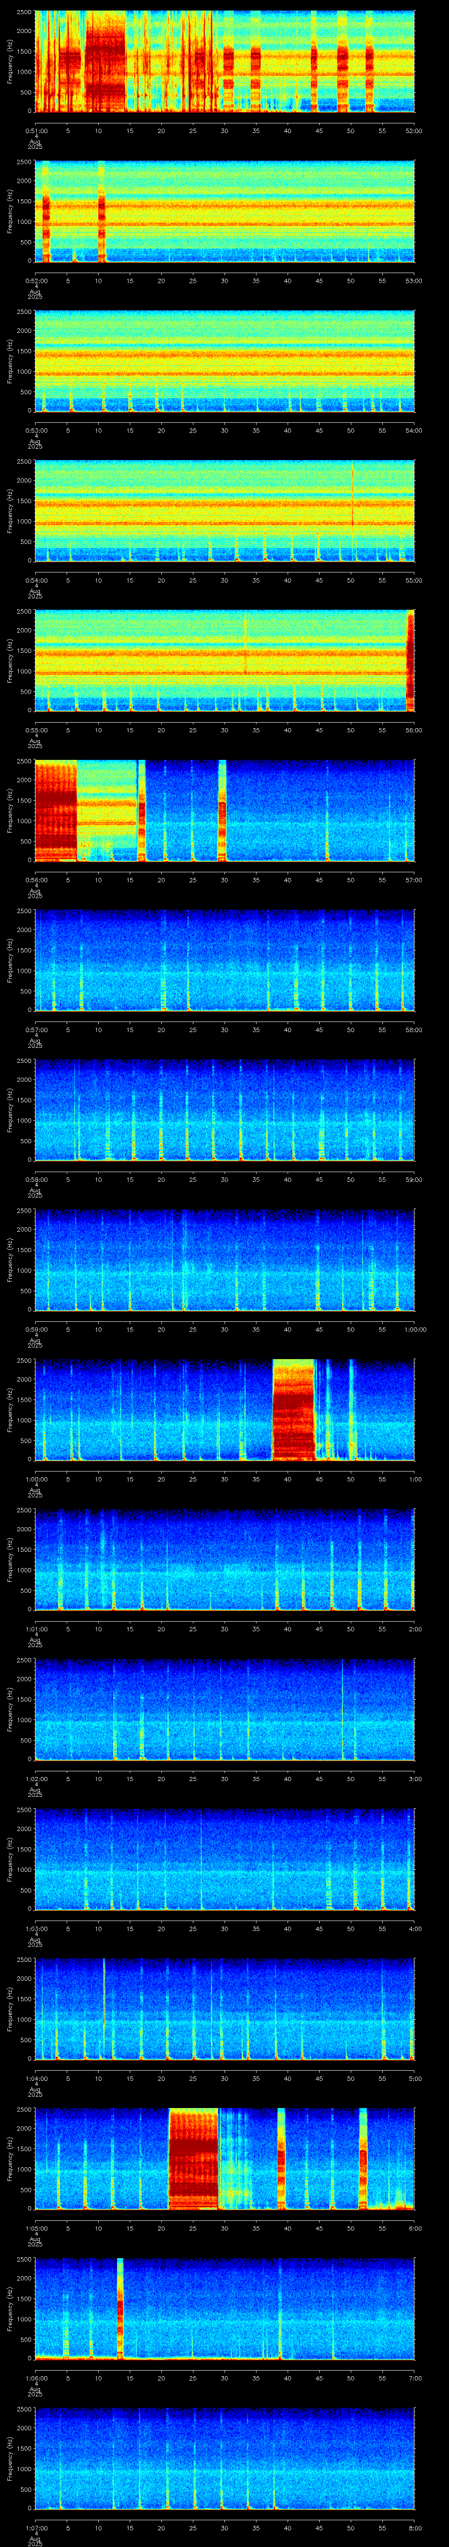
Task: Click the spectrogram panel starting at 0:58:00
Action: [224, 1110]
